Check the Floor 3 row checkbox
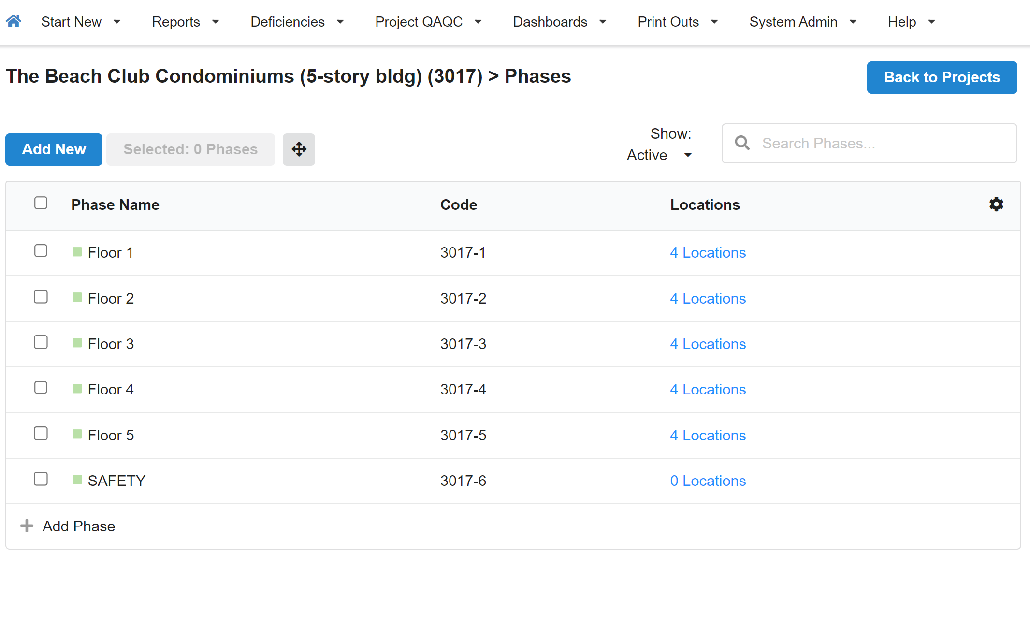Viewport: 1030px width, 628px height. (41, 342)
